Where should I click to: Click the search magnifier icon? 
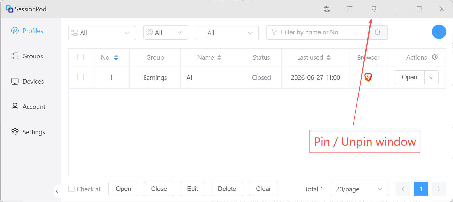click(377, 32)
